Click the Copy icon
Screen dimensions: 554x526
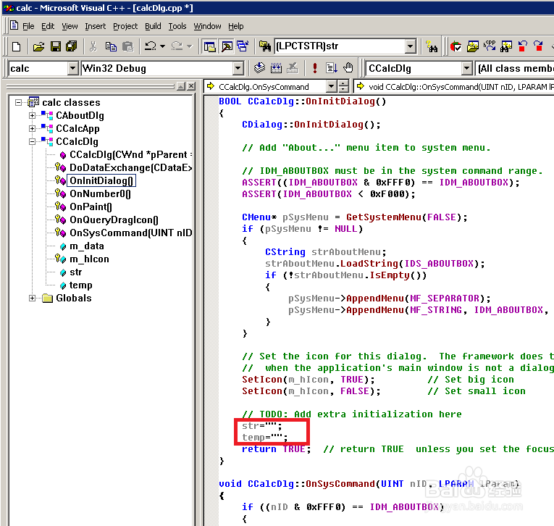coord(111,46)
